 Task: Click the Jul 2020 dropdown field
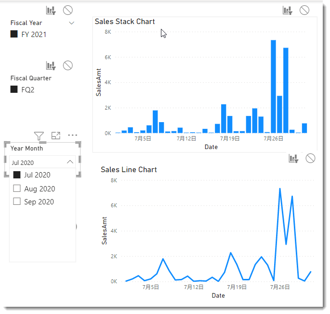pyautogui.click(x=42, y=162)
